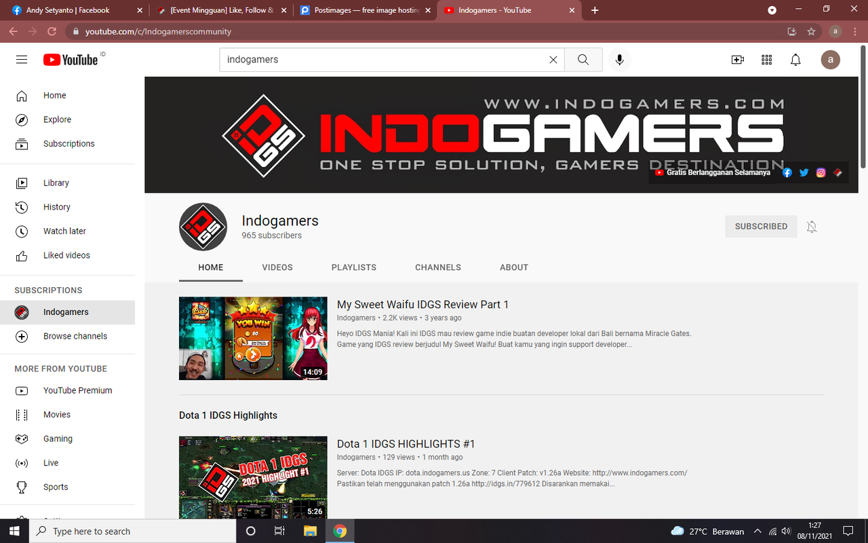This screenshot has height=543, width=868.
Task: Open the Watch later playlist
Action: [68, 231]
